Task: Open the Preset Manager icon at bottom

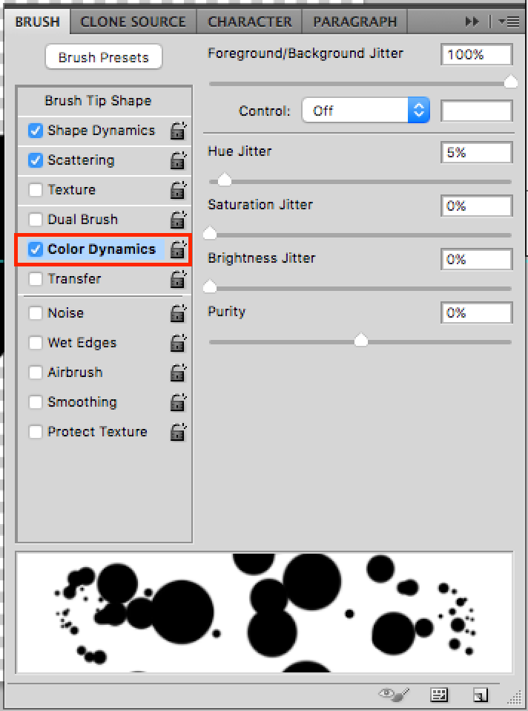Action: (x=439, y=694)
